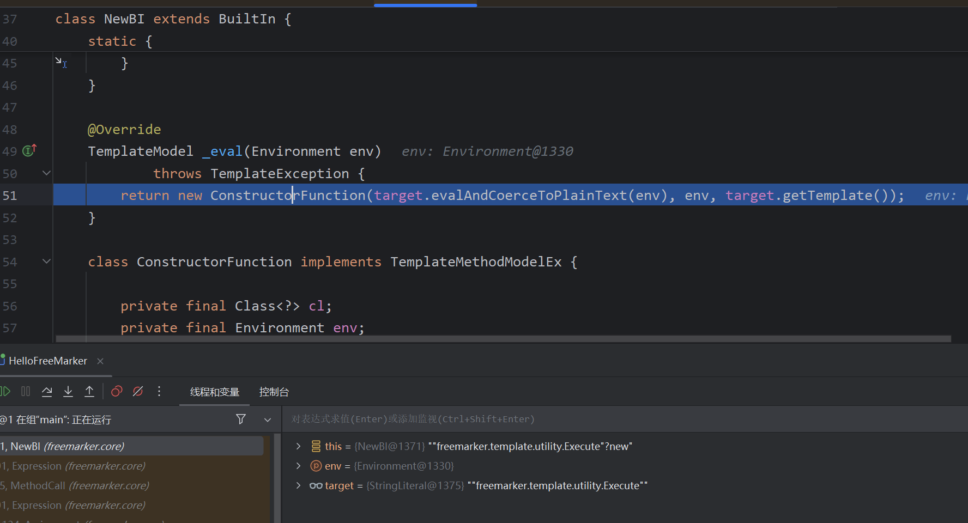Screen dimensions: 968x523
Task: Toggle Mute Breakpoints
Action: click(x=138, y=391)
